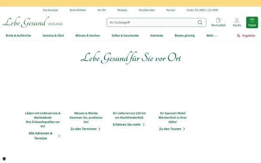
Task: Open the Getränke category
Action: point(157,36)
